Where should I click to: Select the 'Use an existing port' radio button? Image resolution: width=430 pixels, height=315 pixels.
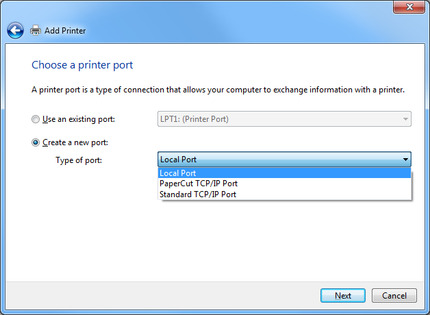pyautogui.click(x=36, y=119)
